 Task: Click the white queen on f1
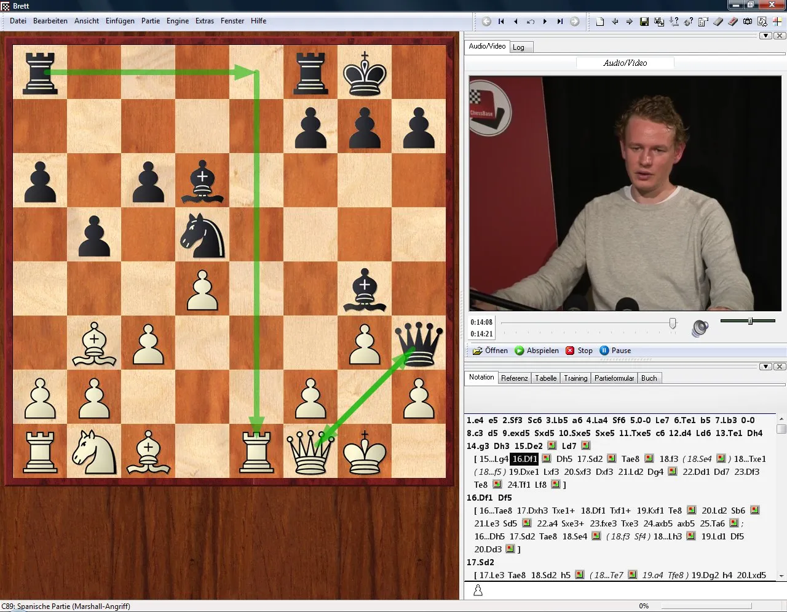(x=310, y=451)
